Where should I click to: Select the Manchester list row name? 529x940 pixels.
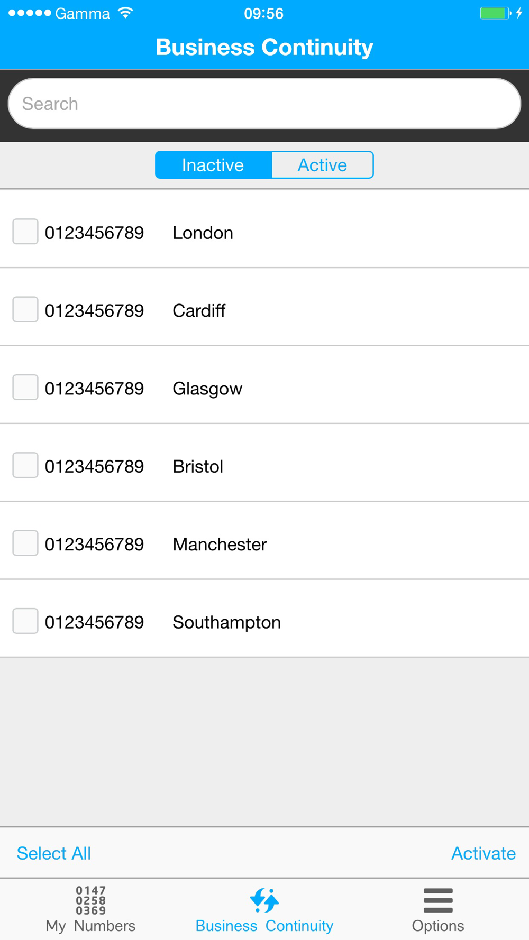pyautogui.click(x=220, y=545)
